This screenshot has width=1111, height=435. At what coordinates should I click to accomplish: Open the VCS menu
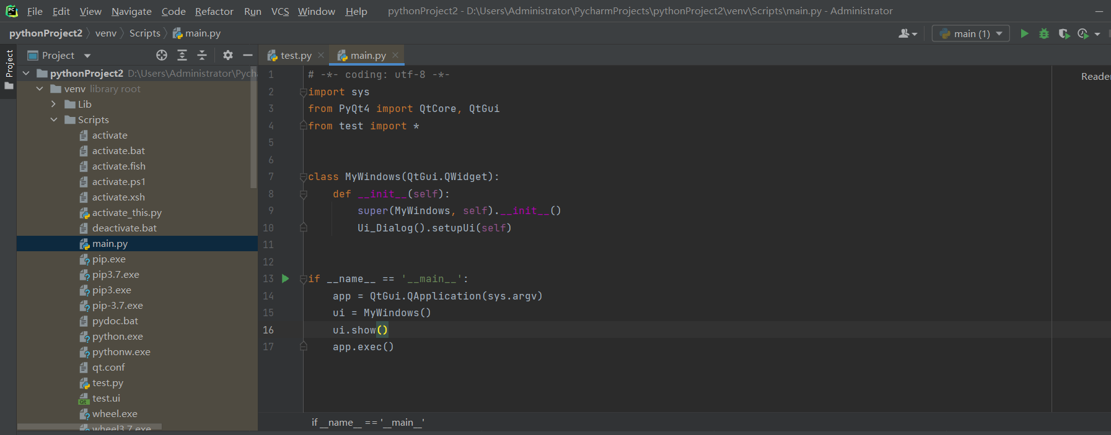(x=280, y=11)
